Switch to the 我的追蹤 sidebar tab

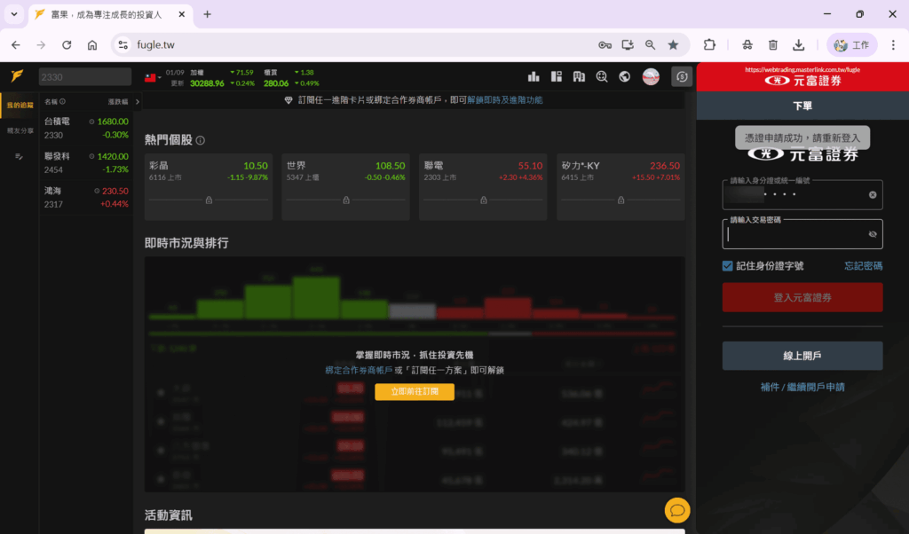20,106
